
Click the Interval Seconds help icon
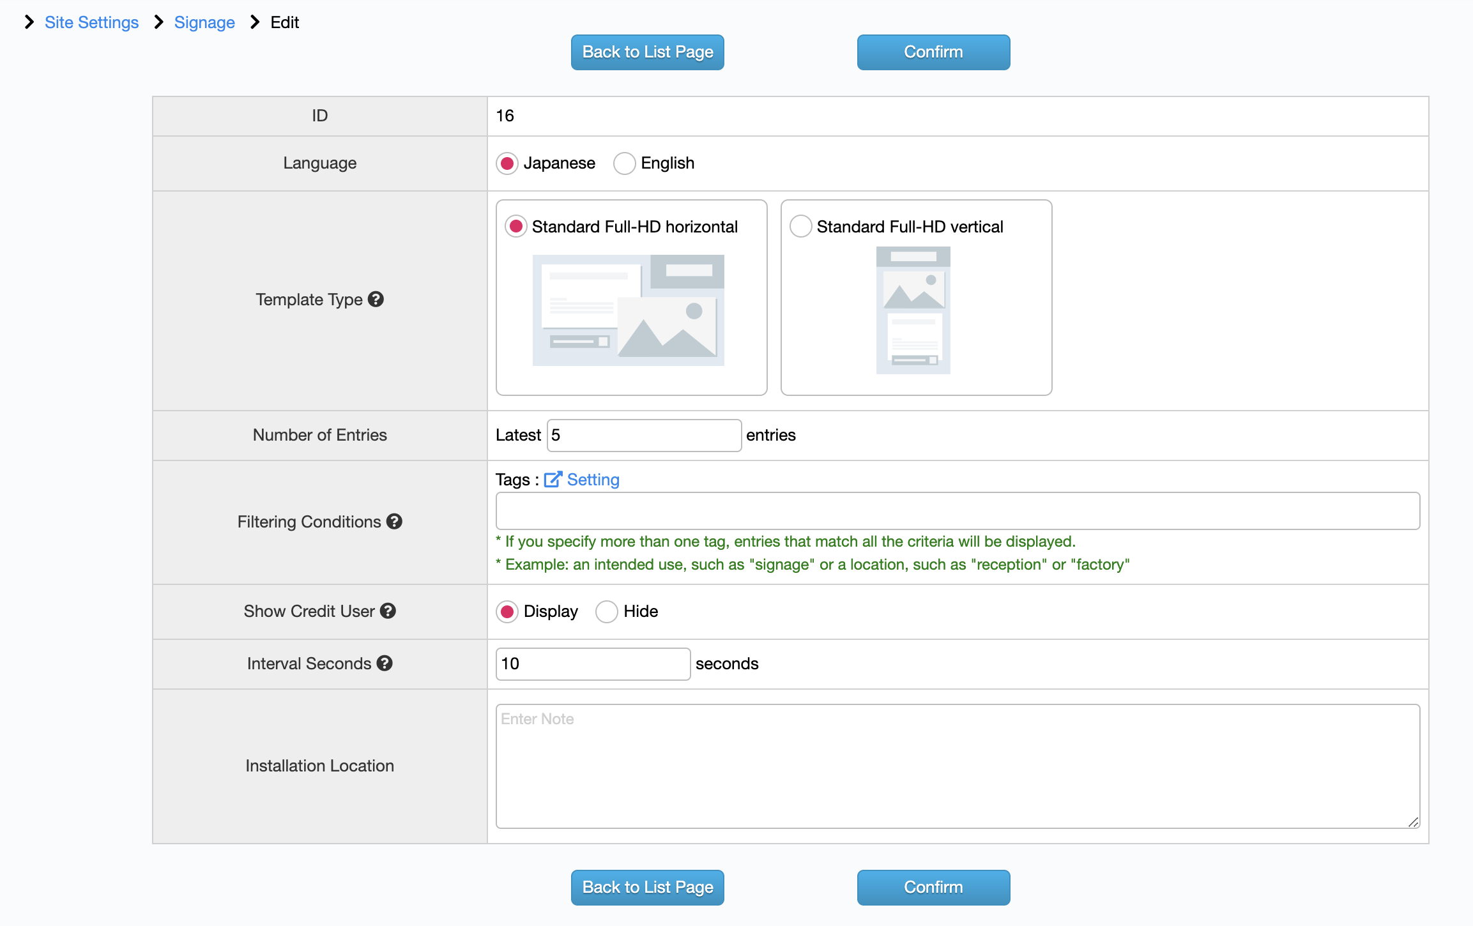(x=385, y=664)
